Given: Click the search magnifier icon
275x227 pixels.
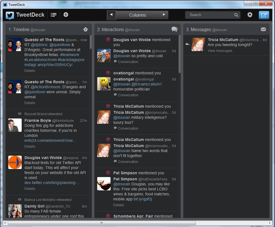Looking at the screenshot, I should click(236, 15).
